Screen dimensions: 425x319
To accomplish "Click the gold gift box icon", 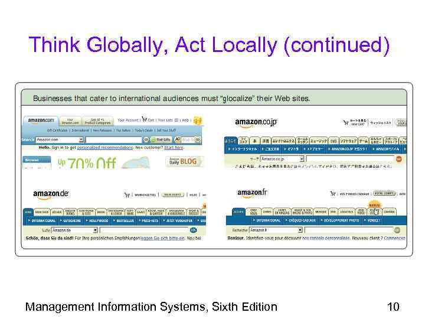I will (198, 121).
